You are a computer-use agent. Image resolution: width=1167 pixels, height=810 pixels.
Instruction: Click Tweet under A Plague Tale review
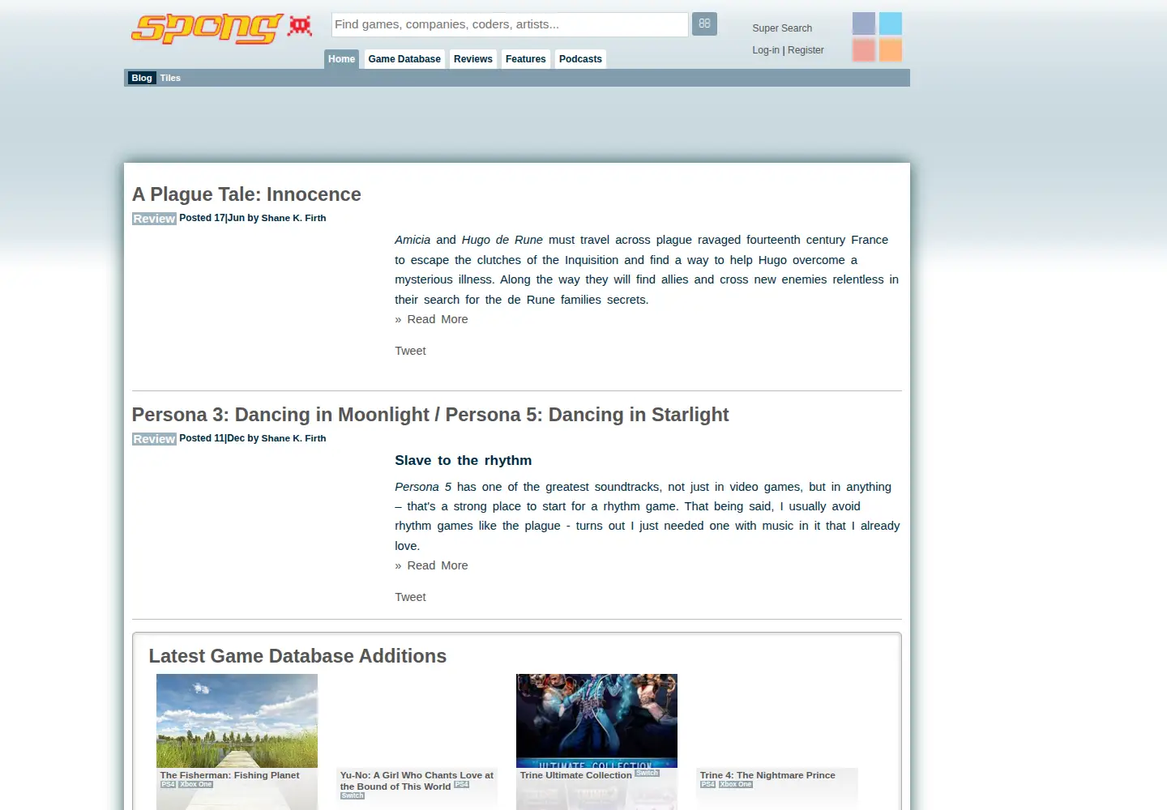[410, 351]
